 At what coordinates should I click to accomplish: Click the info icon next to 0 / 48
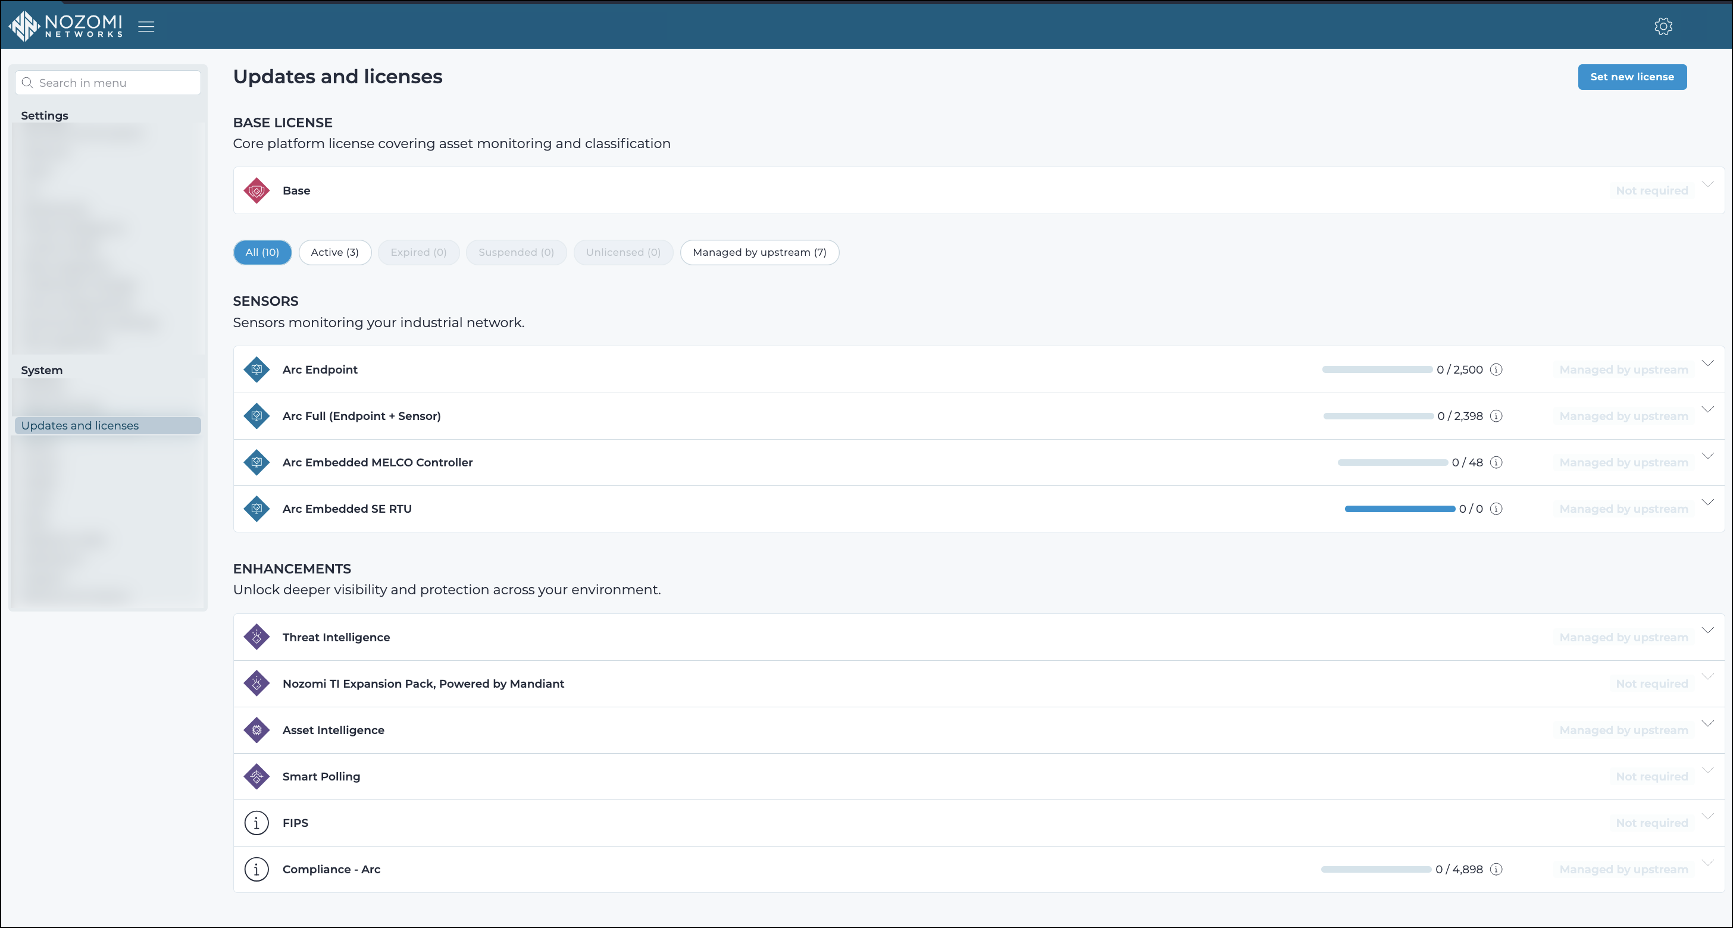(1496, 462)
